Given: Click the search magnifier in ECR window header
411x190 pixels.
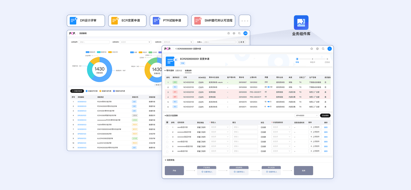Looking at the screenshot, I should pyautogui.click(x=323, y=49).
